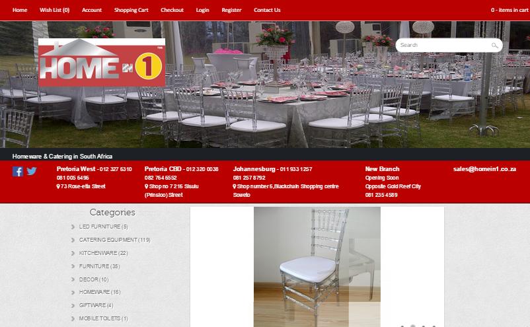Click the Register link
This screenshot has height=327, width=530.
(231, 10)
